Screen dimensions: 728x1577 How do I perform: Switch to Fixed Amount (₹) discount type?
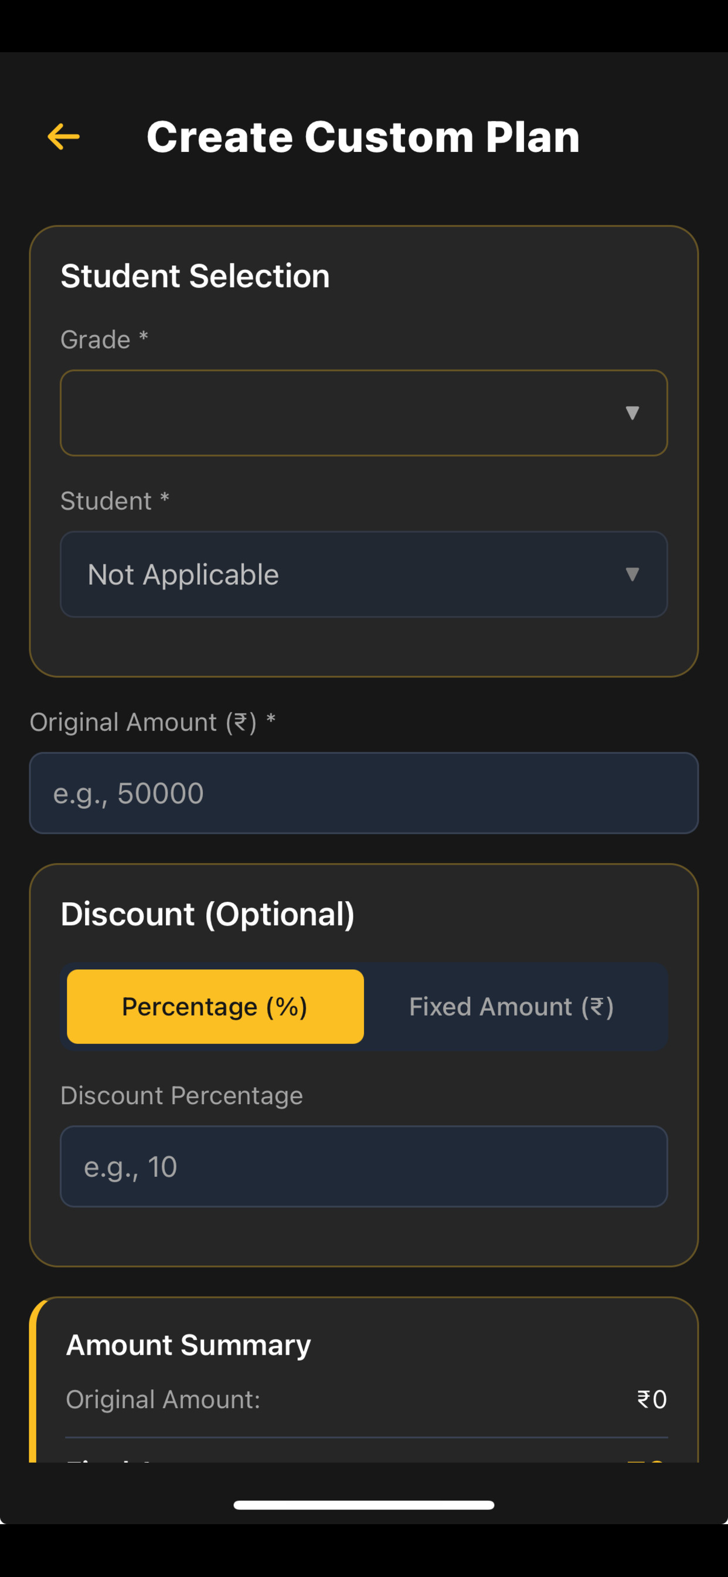click(x=512, y=1006)
